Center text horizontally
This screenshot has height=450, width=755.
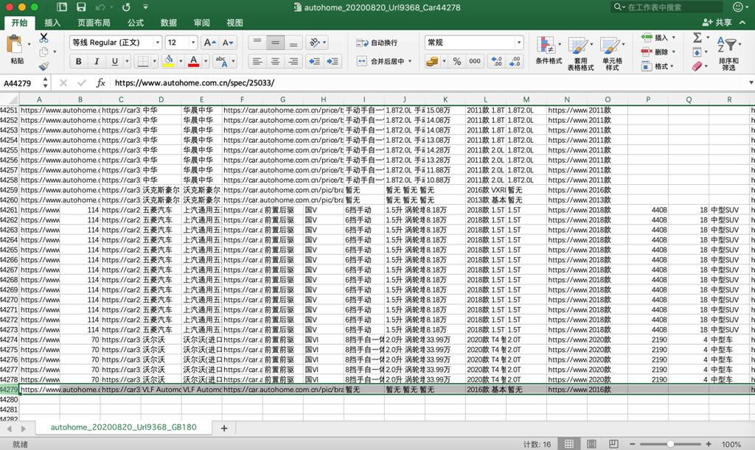[275, 61]
